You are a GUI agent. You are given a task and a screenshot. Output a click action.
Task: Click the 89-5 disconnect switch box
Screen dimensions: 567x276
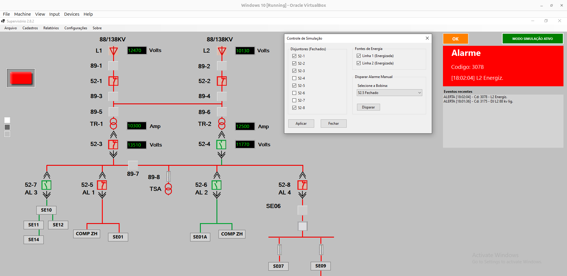114,112
